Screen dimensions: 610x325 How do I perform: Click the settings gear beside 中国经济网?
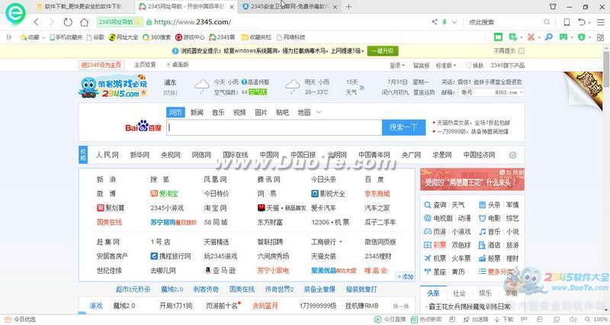512,155
